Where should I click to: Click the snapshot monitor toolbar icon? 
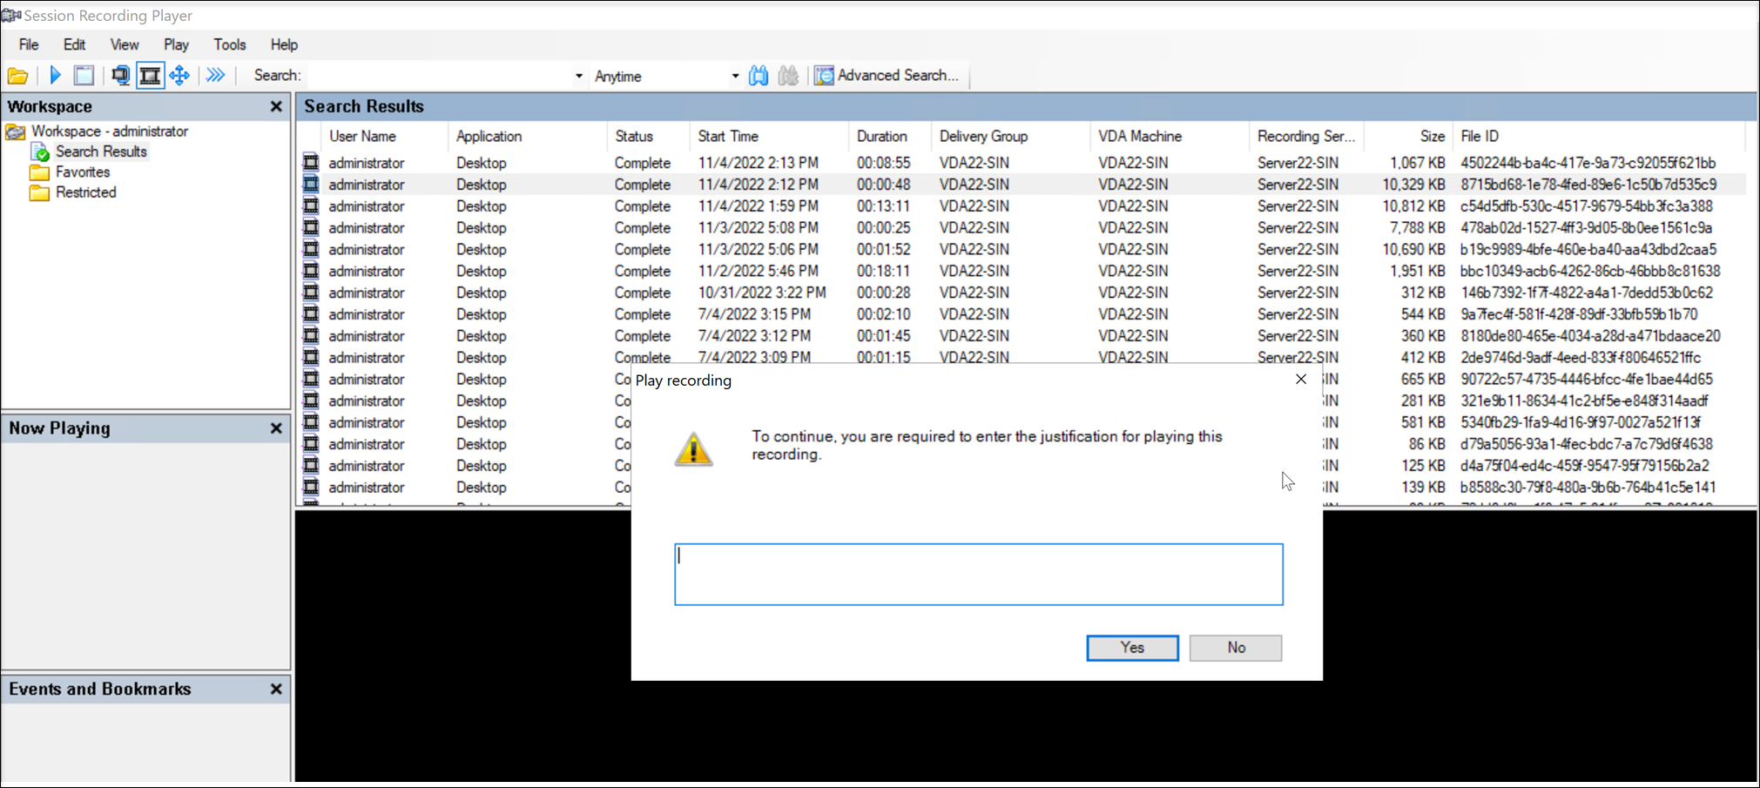tap(121, 75)
